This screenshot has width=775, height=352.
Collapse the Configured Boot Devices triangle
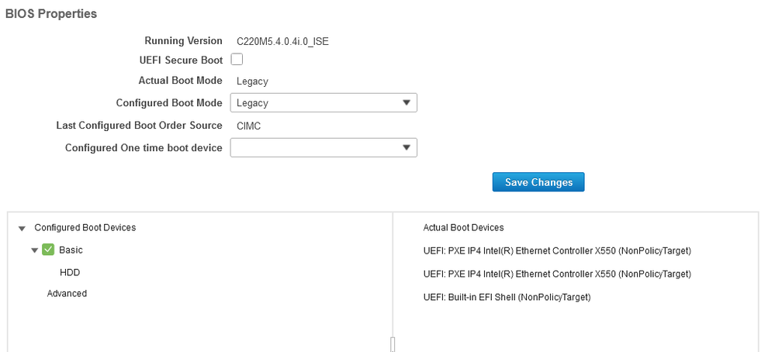pyautogui.click(x=22, y=228)
